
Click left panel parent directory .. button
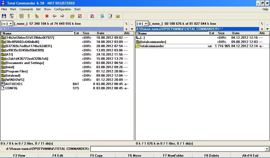(x=132, y=23)
